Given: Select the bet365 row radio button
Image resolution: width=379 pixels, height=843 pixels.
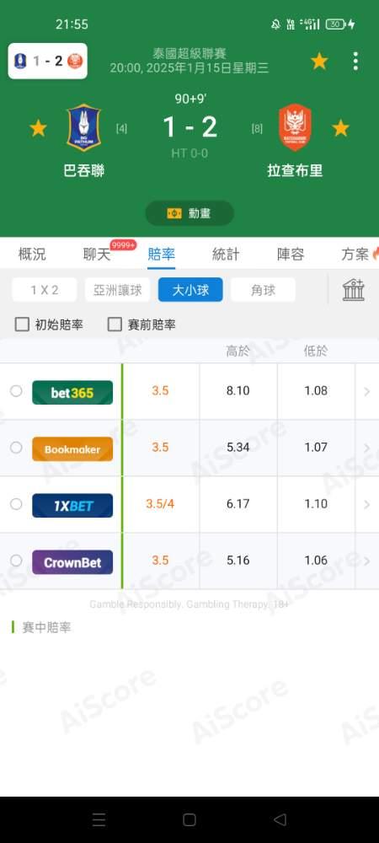Looking at the screenshot, I should [x=16, y=391].
